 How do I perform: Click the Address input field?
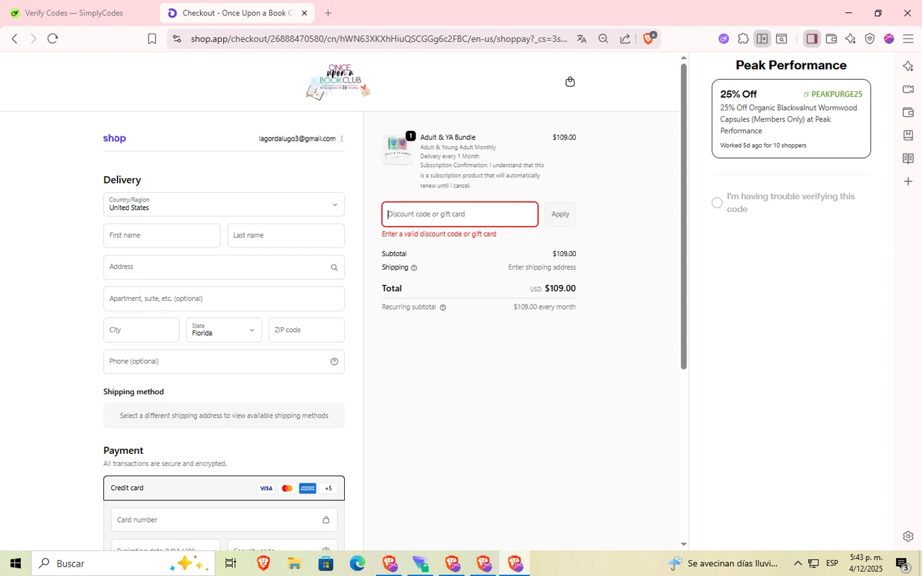224,267
